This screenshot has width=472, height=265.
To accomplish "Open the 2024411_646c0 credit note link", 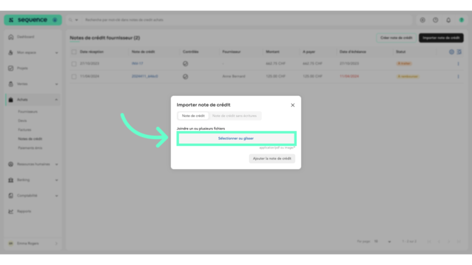I will [145, 76].
